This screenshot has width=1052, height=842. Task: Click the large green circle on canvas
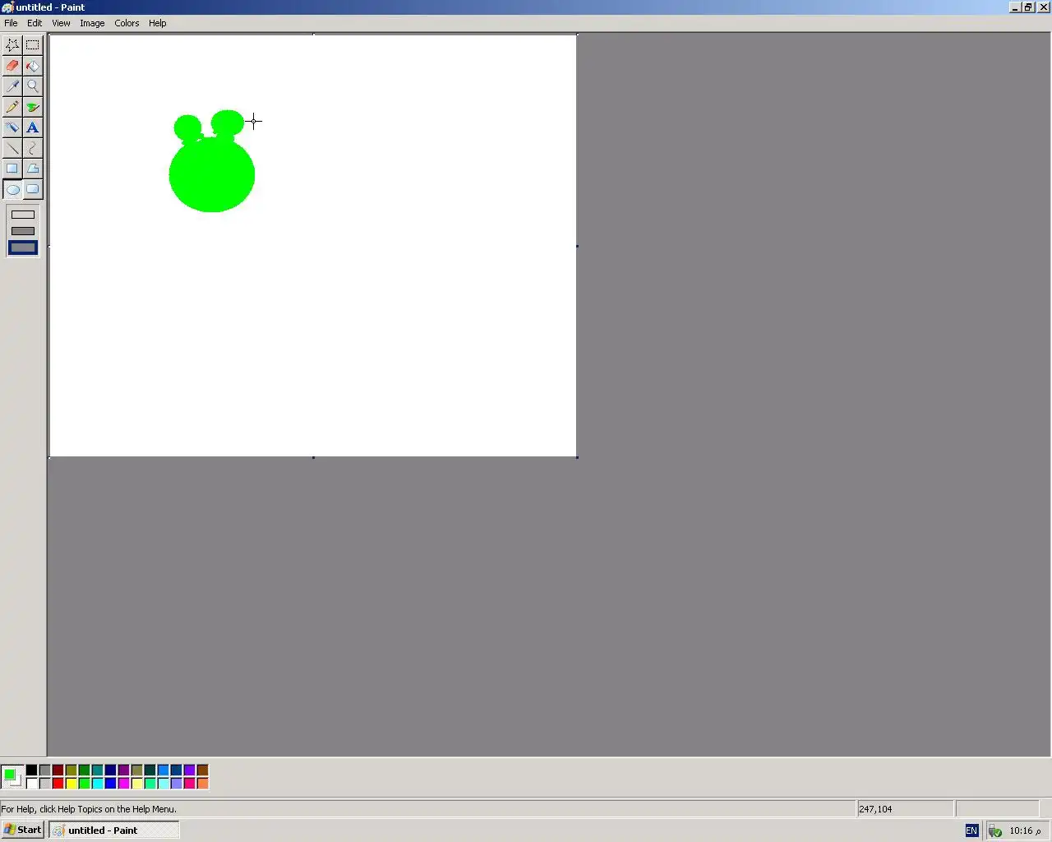[x=212, y=174]
